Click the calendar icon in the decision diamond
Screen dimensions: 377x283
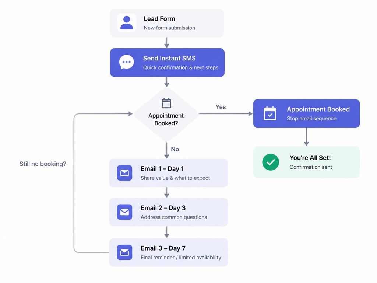click(166, 103)
